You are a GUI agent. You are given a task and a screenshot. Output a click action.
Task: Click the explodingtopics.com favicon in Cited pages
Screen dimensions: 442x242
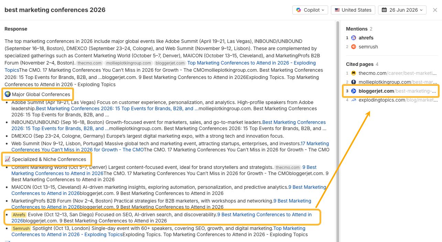(x=354, y=100)
